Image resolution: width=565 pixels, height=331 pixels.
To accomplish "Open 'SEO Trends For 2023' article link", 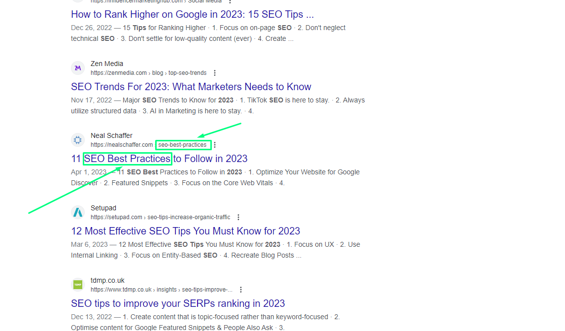I will pos(191,87).
